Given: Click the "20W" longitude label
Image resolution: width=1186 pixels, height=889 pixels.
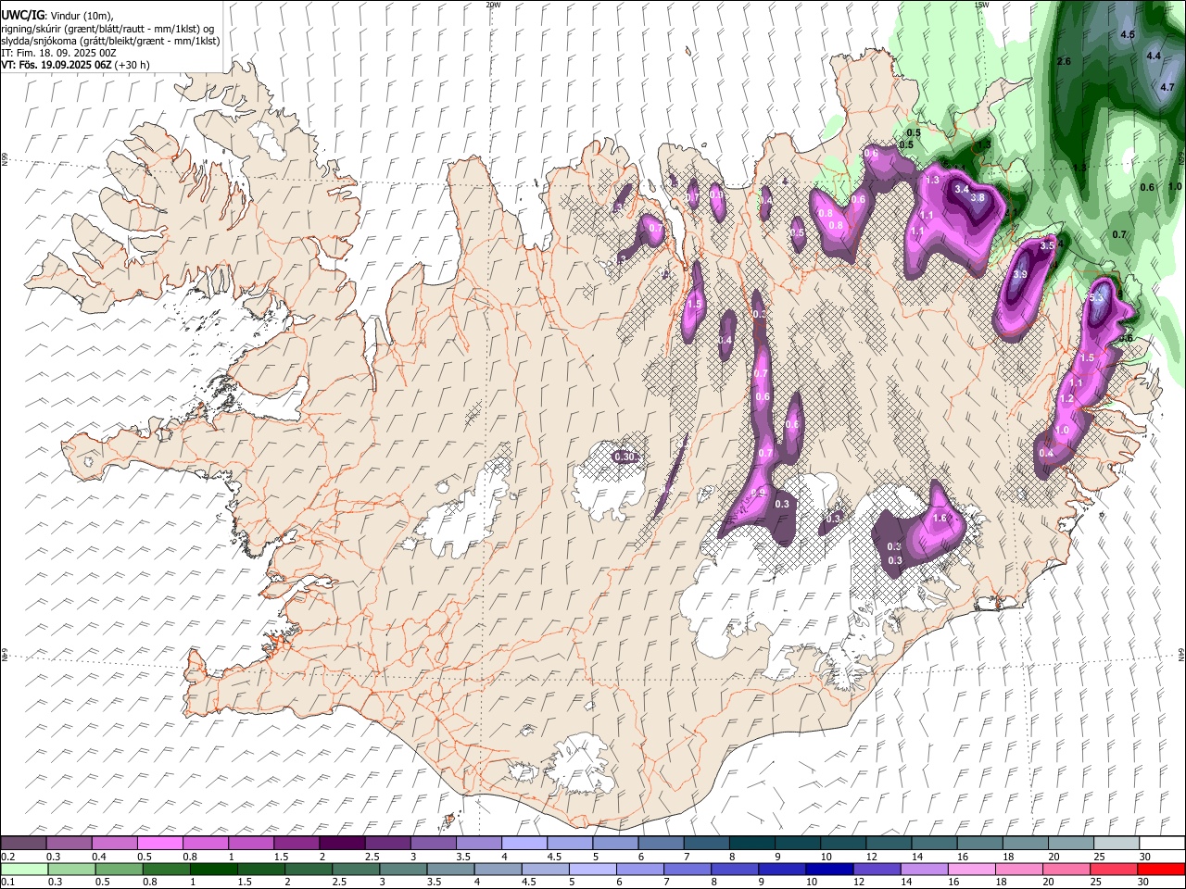Looking at the screenshot, I should [x=493, y=5].
